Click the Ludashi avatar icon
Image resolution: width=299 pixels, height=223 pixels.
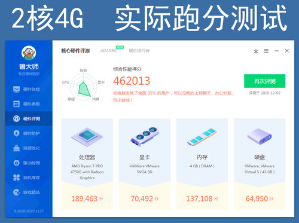(29, 53)
